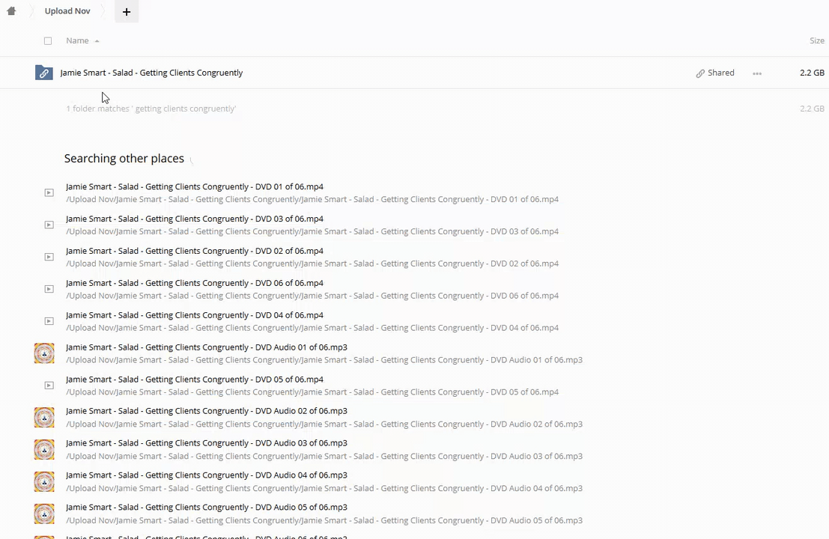Click video icon for DVD 01 of 06.mp4
Viewport: 829px width, 539px height.
coord(49,193)
